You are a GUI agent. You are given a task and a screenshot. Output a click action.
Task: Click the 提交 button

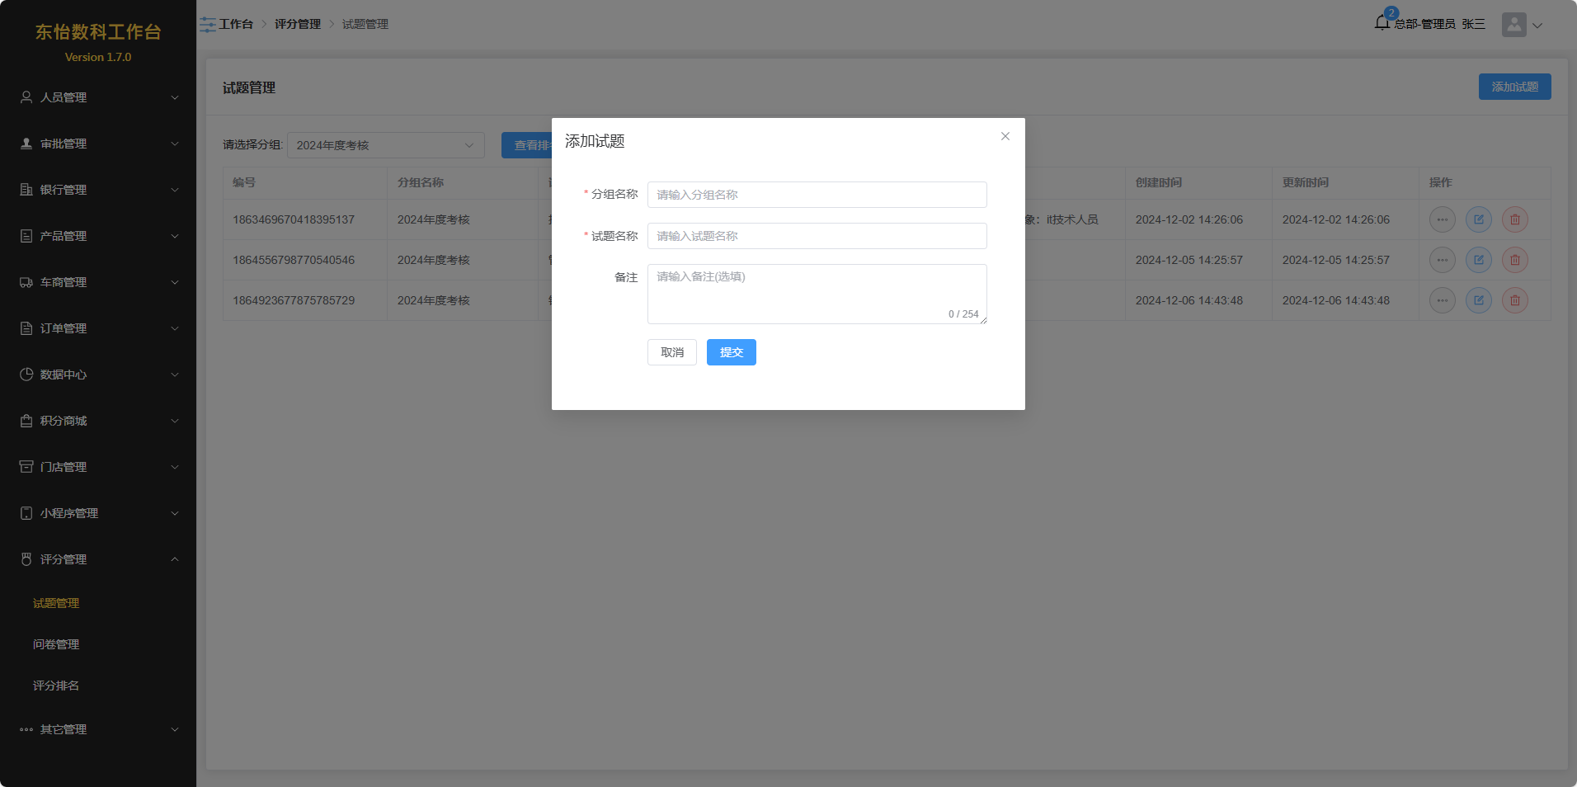pyautogui.click(x=731, y=352)
